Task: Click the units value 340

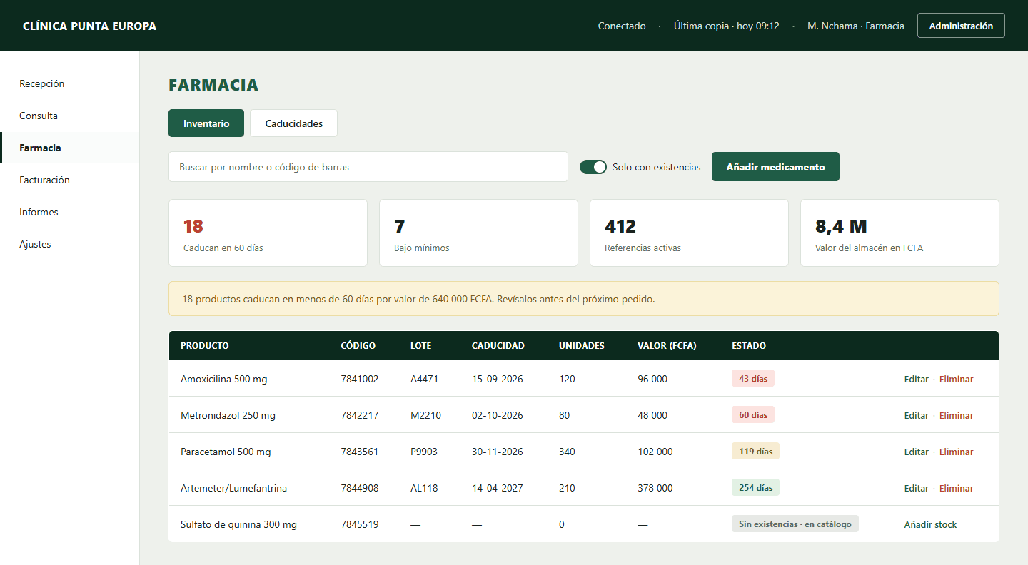Action: tap(567, 452)
